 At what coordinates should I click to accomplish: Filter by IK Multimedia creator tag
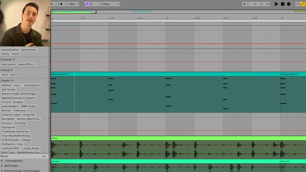click(x=10, y=140)
